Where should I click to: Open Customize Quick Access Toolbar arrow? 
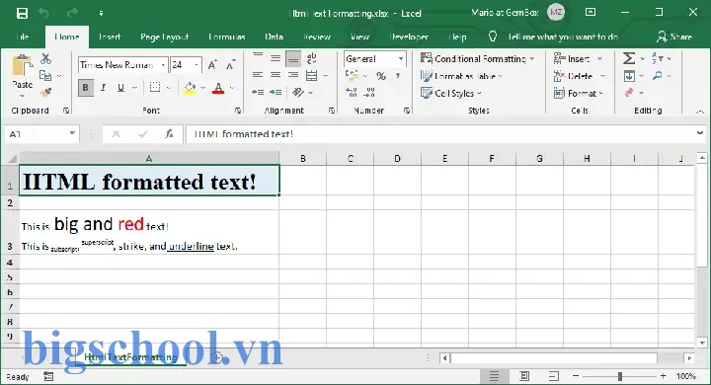pyautogui.click(x=101, y=14)
